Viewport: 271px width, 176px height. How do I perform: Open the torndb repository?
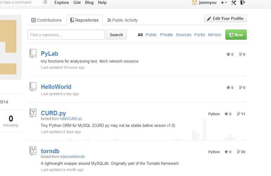(x=50, y=151)
